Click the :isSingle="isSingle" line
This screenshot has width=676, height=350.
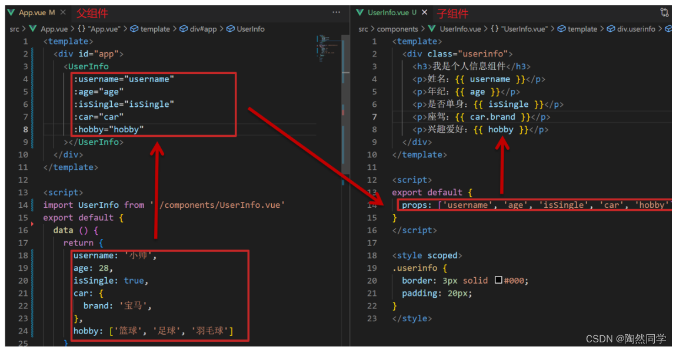tap(124, 104)
